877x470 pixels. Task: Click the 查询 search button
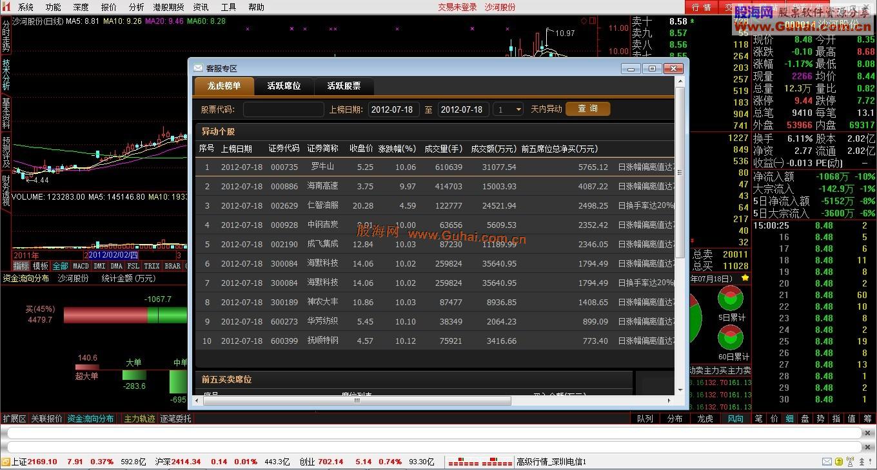(x=587, y=109)
